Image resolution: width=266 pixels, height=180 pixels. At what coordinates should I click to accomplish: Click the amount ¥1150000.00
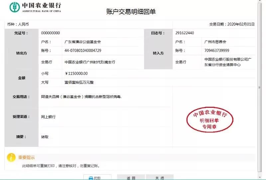(x=77, y=74)
